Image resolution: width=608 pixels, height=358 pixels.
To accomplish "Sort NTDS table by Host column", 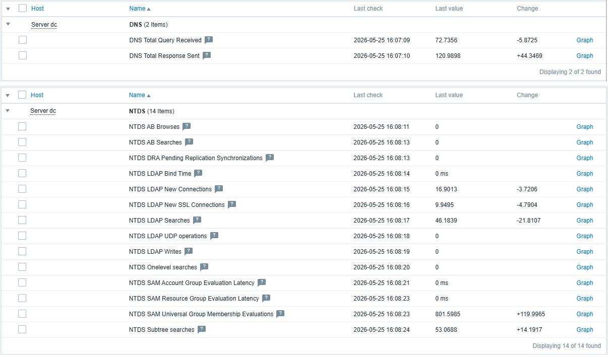I will coord(37,95).
